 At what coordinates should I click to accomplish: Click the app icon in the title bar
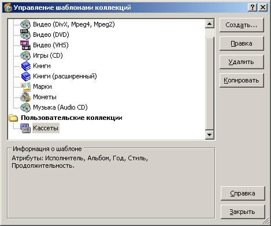tap(8, 7)
